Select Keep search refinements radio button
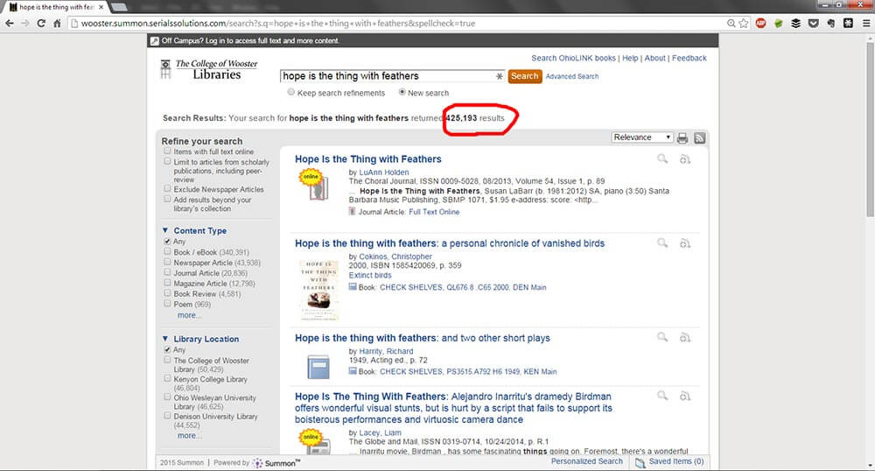Image resolution: width=875 pixels, height=471 pixels. click(290, 92)
